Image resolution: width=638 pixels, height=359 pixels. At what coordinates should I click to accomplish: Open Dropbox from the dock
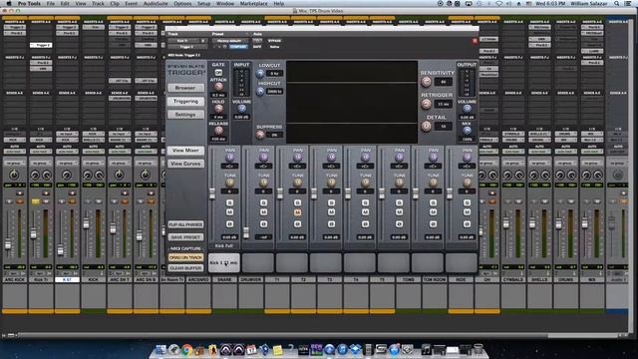pyautogui.click(x=356, y=350)
